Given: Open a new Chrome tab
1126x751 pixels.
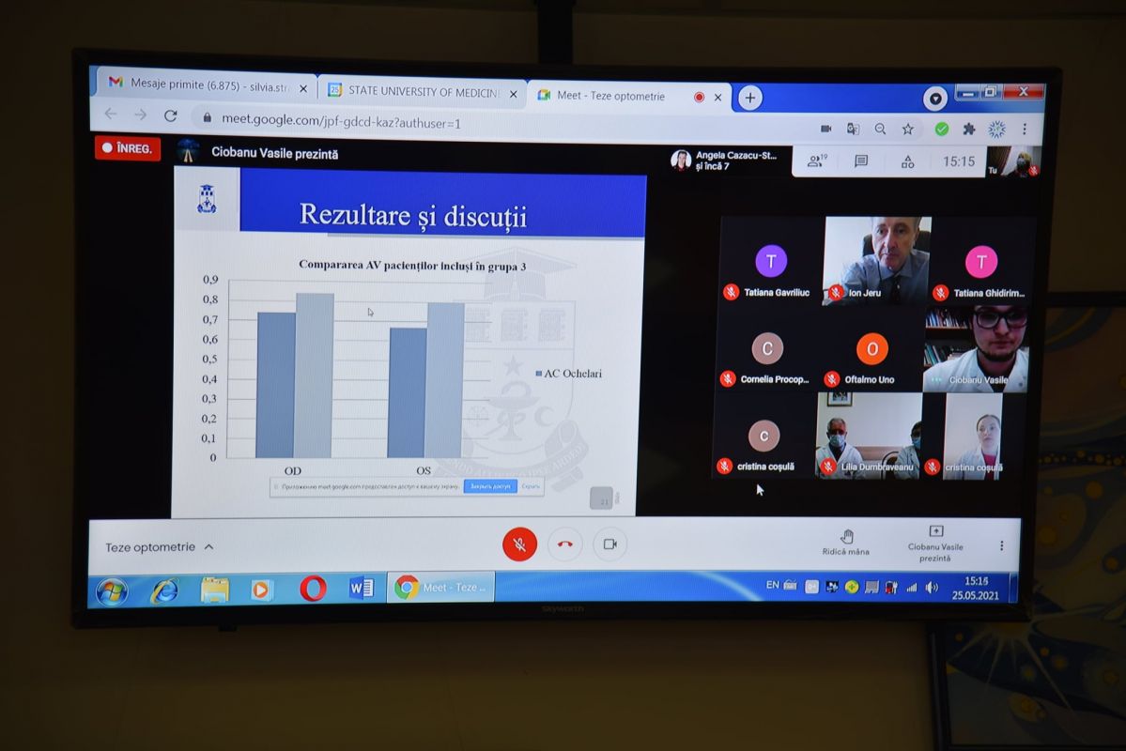Looking at the screenshot, I should tap(749, 98).
